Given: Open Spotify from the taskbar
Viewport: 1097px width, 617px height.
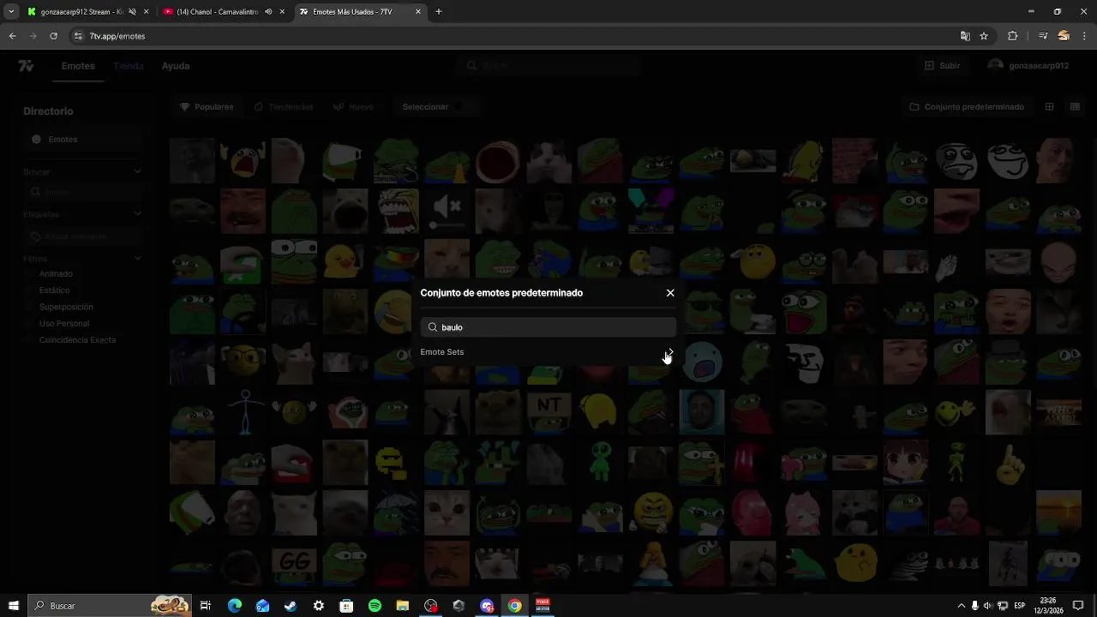Looking at the screenshot, I should [375, 606].
